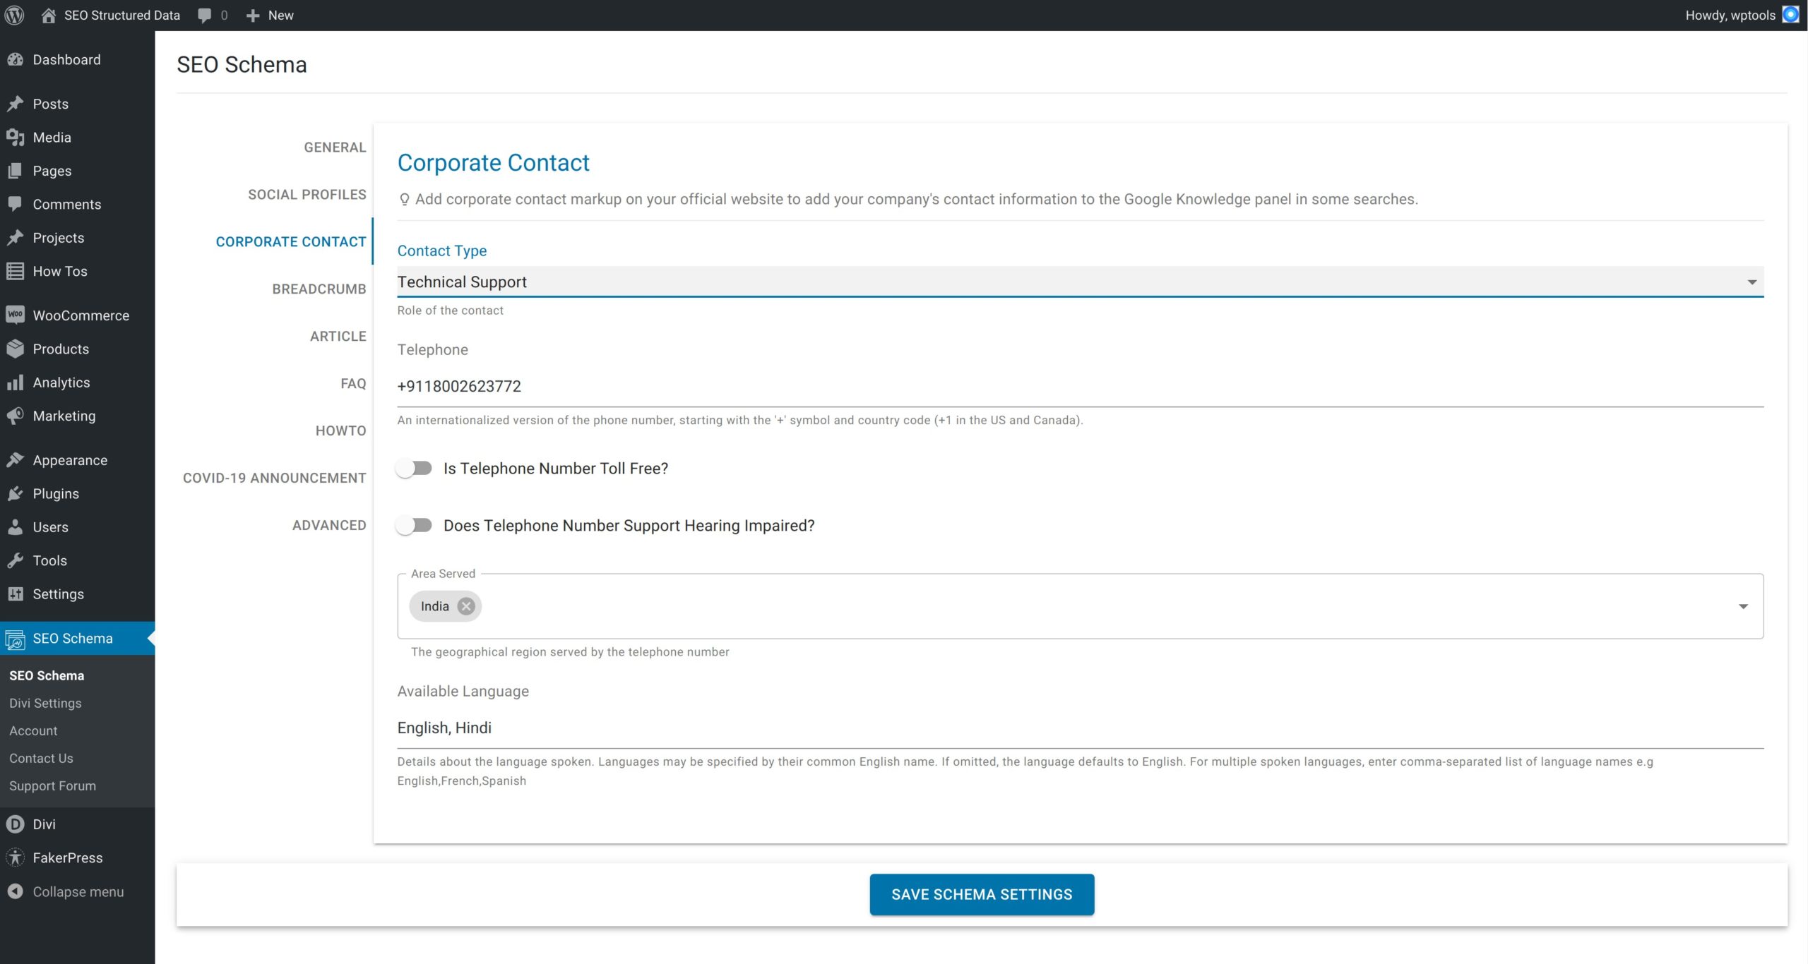Click the Divi sidebar icon

click(x=15, y=824)
